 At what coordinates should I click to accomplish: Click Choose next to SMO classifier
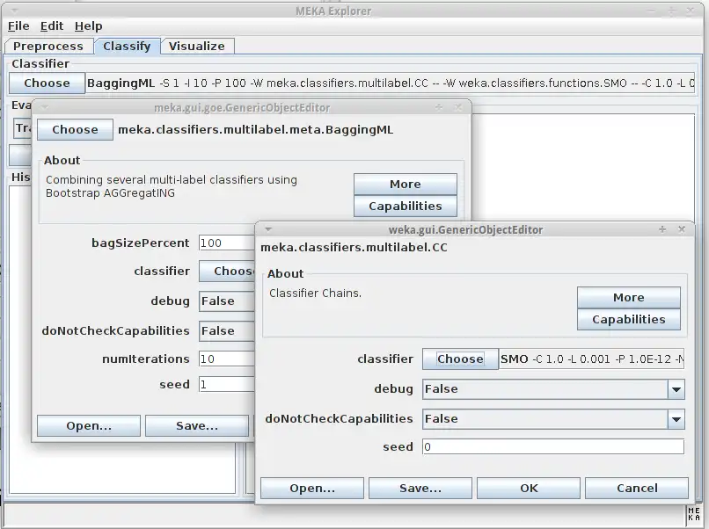tap(460, 359)
